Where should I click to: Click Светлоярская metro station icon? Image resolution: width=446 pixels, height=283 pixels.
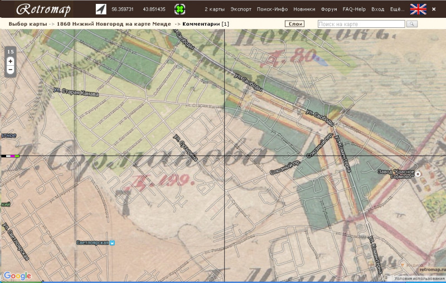(x=113, y=243)
